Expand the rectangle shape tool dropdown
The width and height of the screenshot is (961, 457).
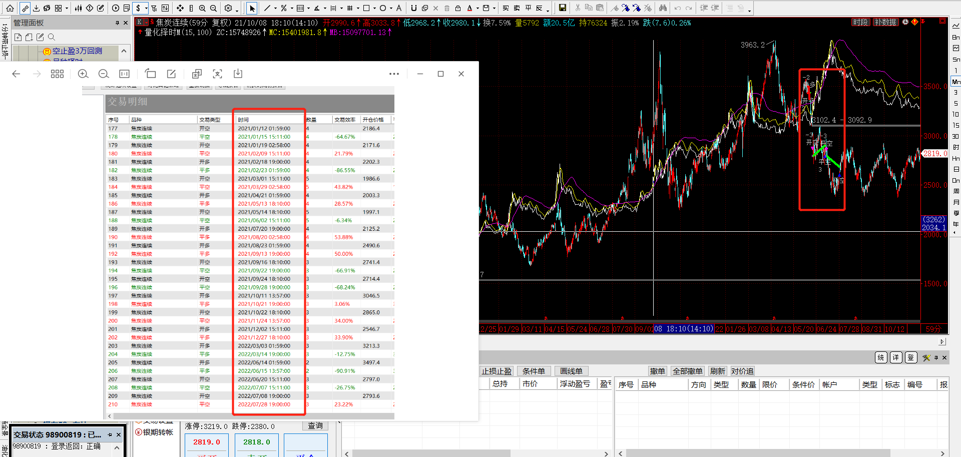(374, 9)
